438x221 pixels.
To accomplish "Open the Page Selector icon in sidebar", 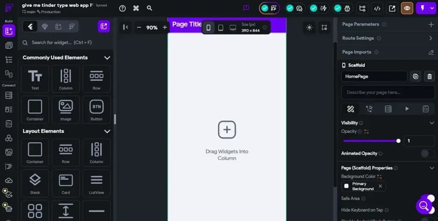I will pos(9,45).
